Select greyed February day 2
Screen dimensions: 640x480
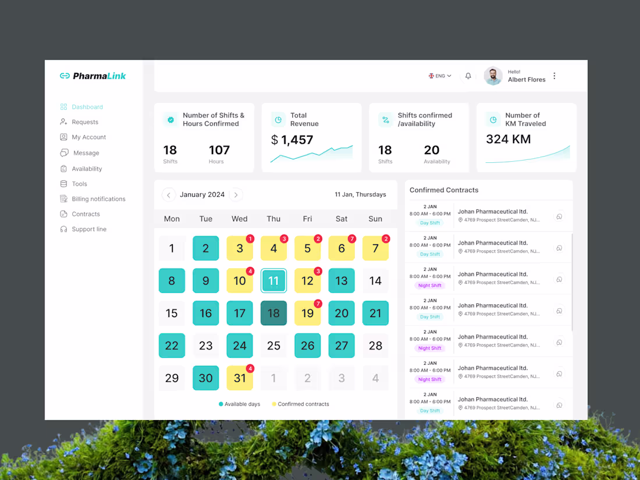[307, 378]
